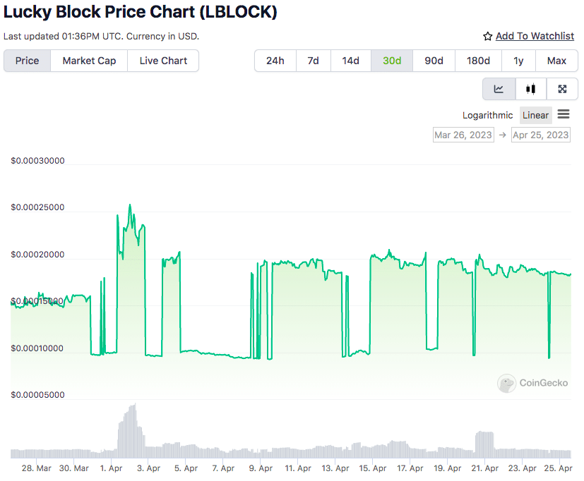This screenshot has width=584, height=481.
Task: Click the 1. Apr date label
Action: click(x=111, y=468)
